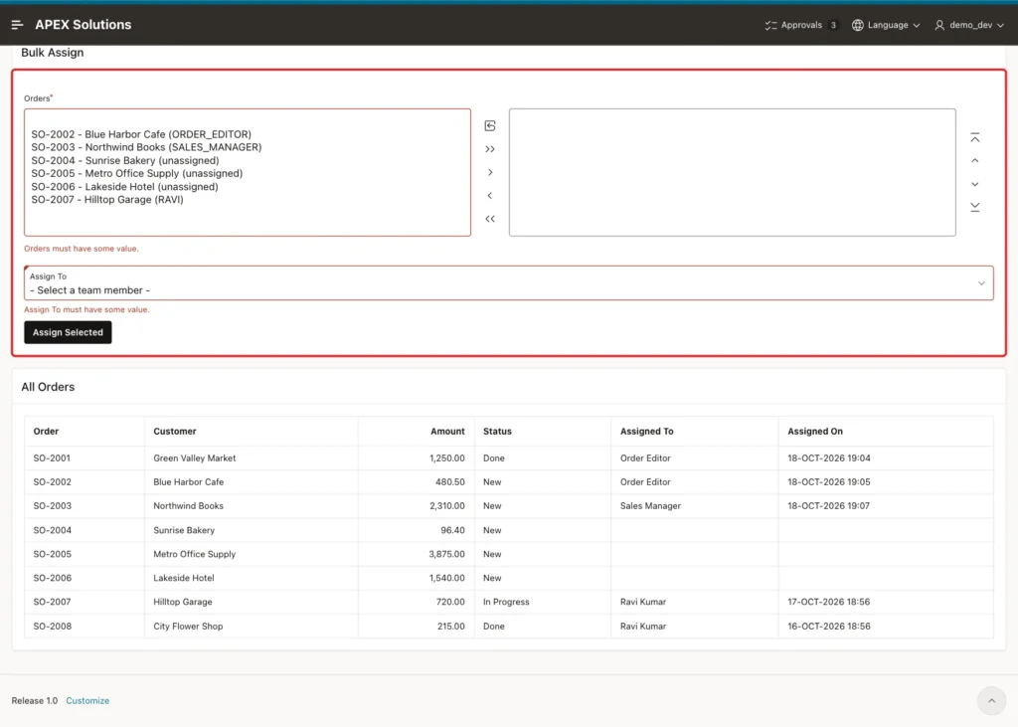Click the Status column header
The height and width of the screenshot is (727, 1018).
[497, 432]
